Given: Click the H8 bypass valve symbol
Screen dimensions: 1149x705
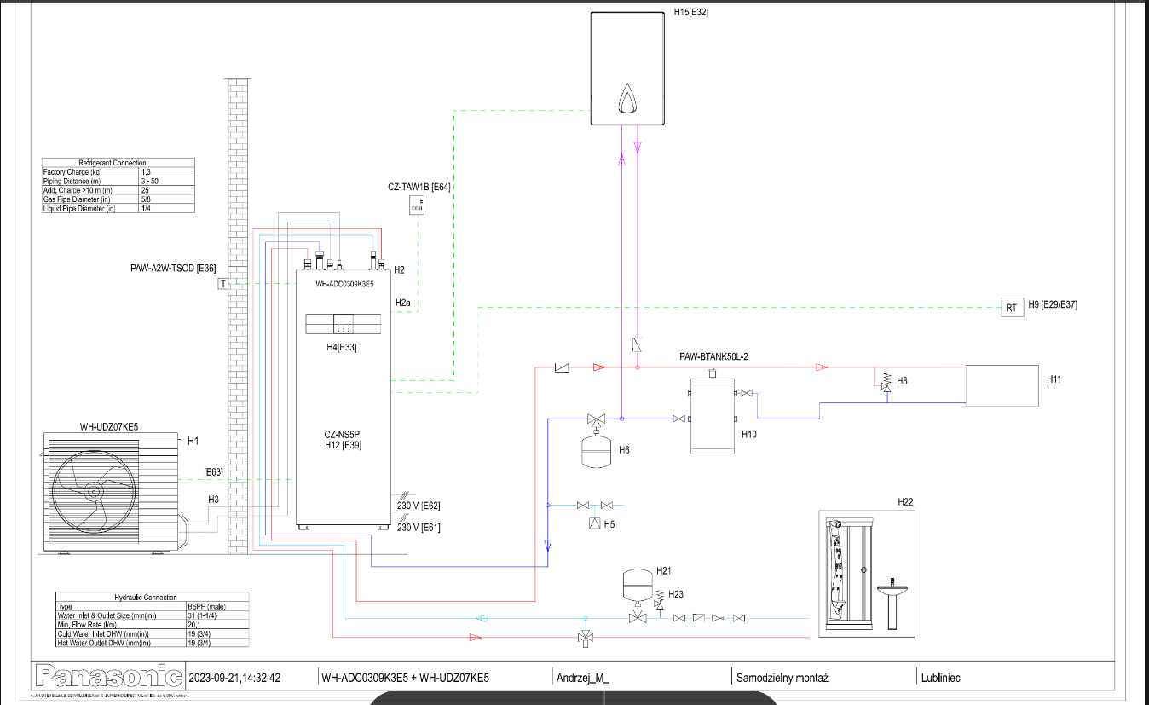Looking at the screenshot, I should click(x=886, y=382).
